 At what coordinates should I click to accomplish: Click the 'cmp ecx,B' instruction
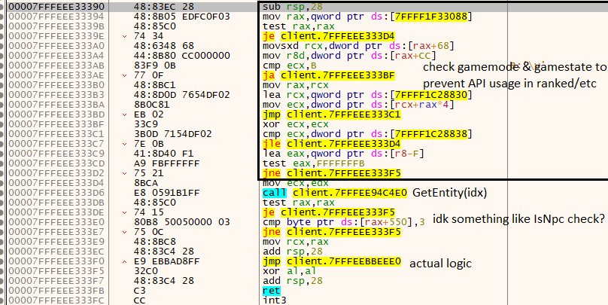point(289,66)
